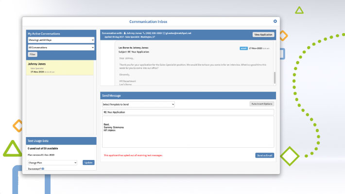Viewport: 345px width, 194px height.
Task: Click the 'Dear Johnny,' greeting in message
Action: (126, 58)
